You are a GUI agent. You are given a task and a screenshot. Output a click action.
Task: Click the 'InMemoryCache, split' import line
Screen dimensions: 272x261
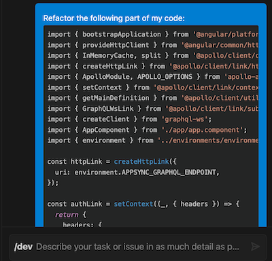click(153, 56)
